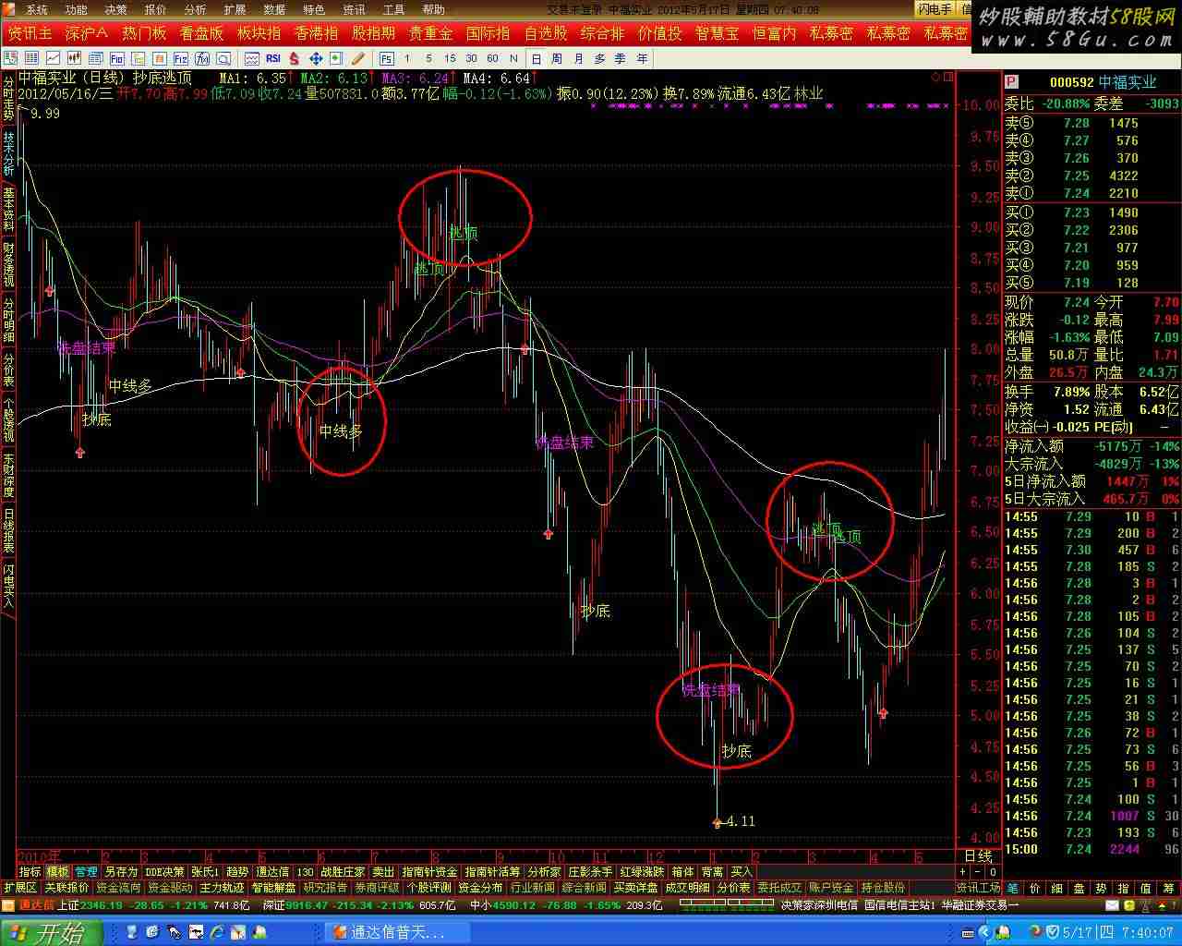Select the 指标 bottom tab

coord(30,871)
